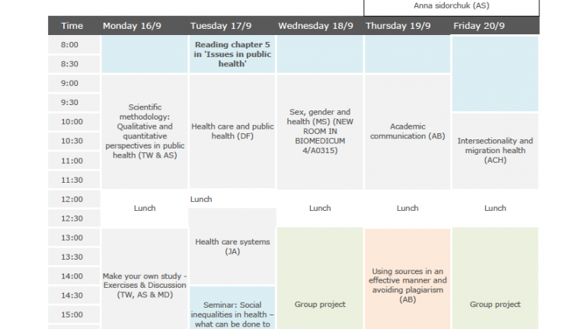Click the Wednesday 18/9 header

pyautogui.click(x=315, y=26)
